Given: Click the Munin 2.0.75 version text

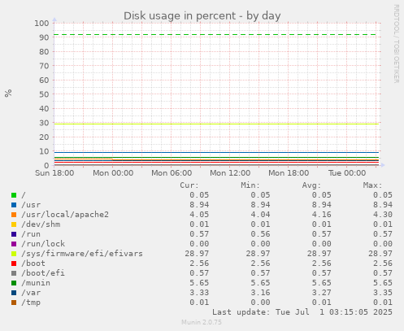Looking at the screenshot, I should click(x=202, y=322).
